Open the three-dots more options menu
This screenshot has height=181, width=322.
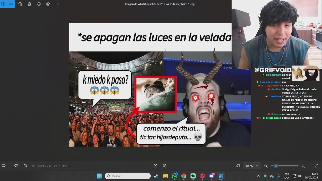tap(57, 4)
